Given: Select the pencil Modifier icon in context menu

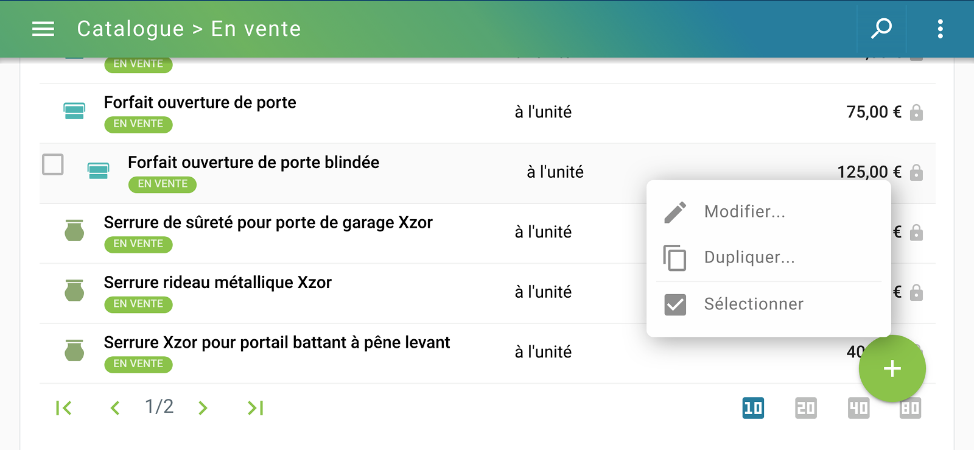Looking at the screenshot, I should point(673,211).
